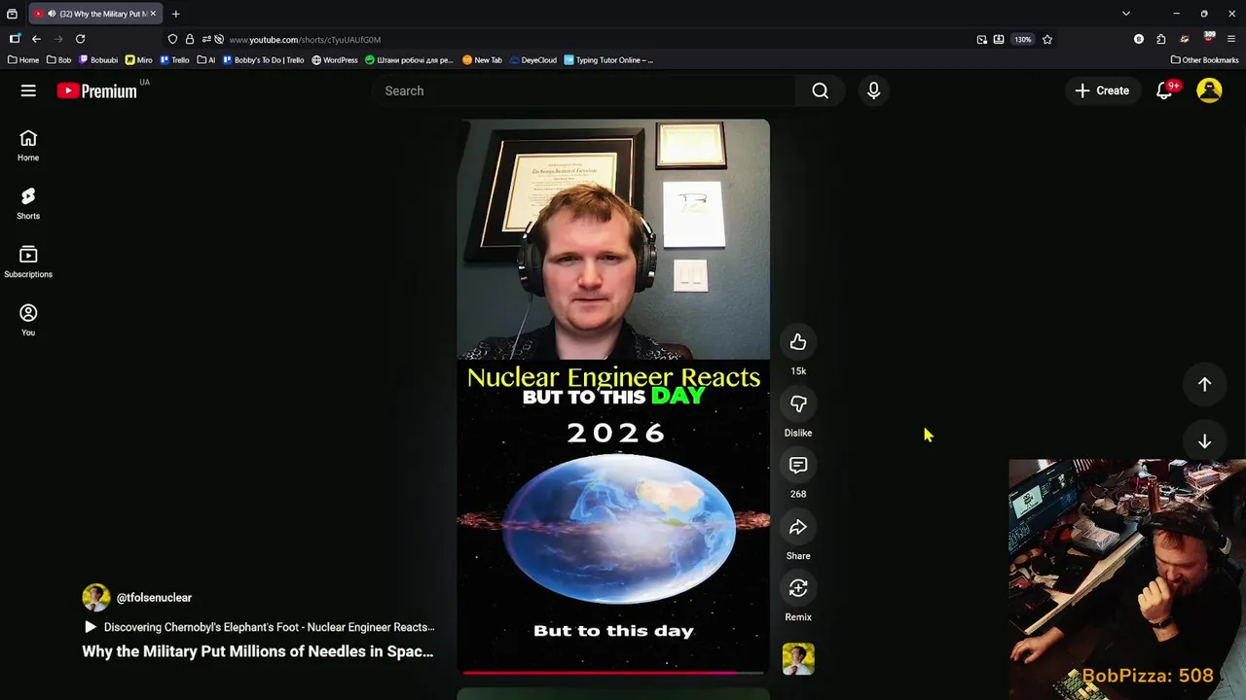
Task: Open the Bob bookmarks folder
Action: tap(58, 60)
